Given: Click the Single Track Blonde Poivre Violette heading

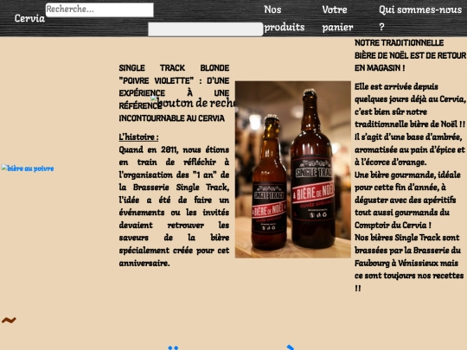Looking at the screenshot, I should coord(174,93).
